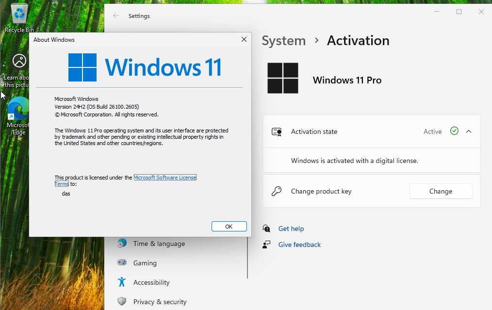The height and width of the screenshot is (310, 492).
Task: Open Accessibility settings
Action: tap(151, 282)
